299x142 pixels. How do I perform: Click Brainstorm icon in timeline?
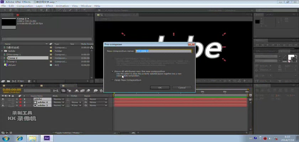[95, 91]
